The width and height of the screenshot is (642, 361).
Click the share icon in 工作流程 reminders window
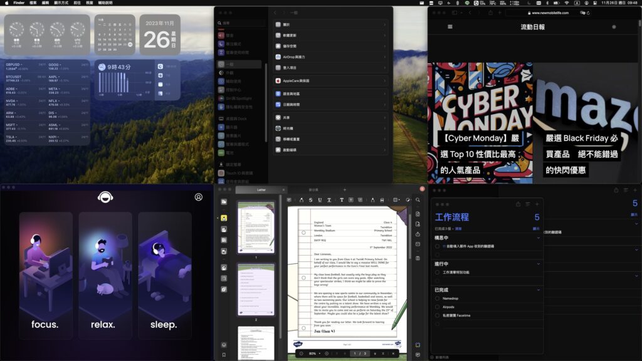pyautogui.click(x=518, y=204)
